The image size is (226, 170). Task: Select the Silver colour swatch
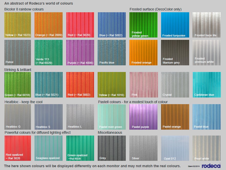point(143,148)
